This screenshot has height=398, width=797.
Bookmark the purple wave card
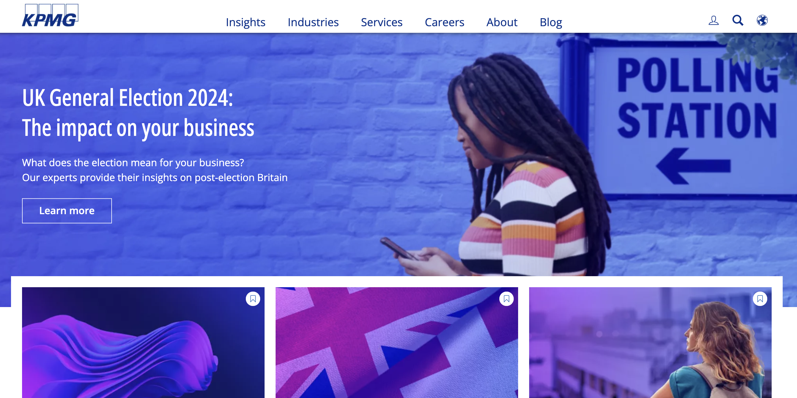pos(253,299)
